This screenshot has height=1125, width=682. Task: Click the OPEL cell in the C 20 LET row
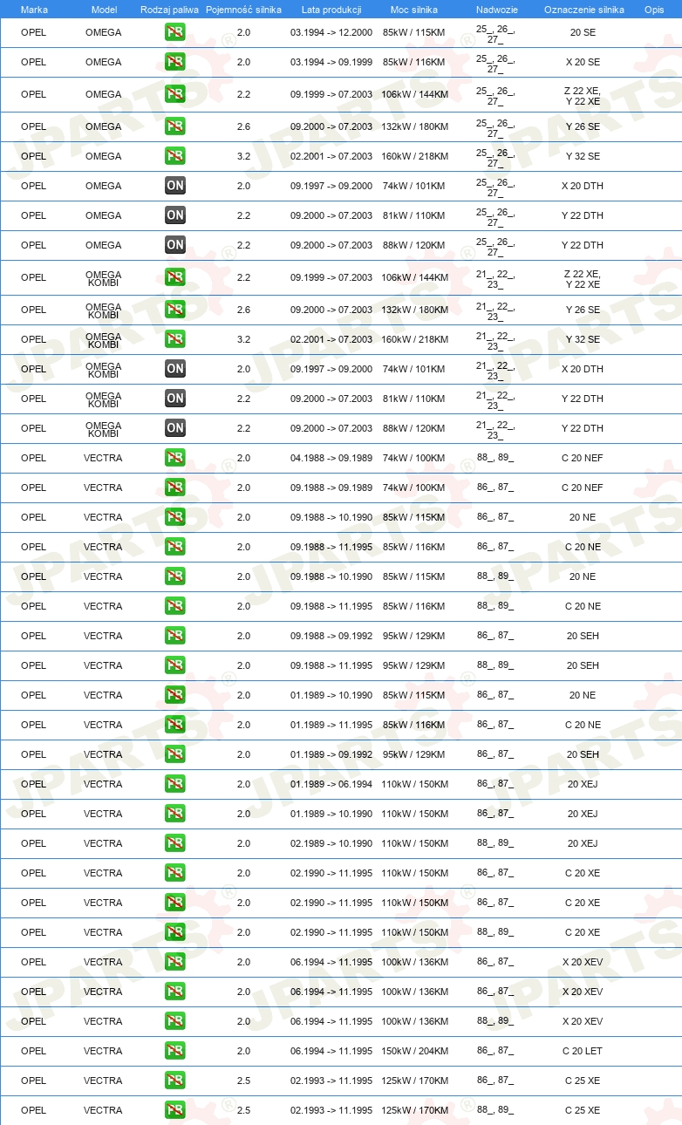point(33,1051)
